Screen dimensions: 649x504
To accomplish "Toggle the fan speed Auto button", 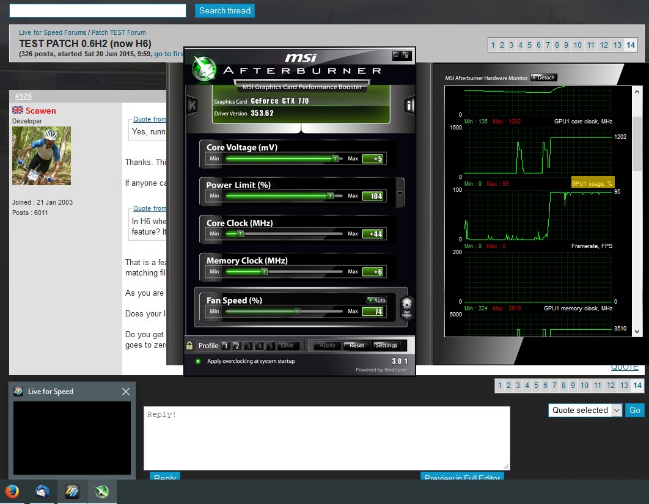I will coord(376,300).
